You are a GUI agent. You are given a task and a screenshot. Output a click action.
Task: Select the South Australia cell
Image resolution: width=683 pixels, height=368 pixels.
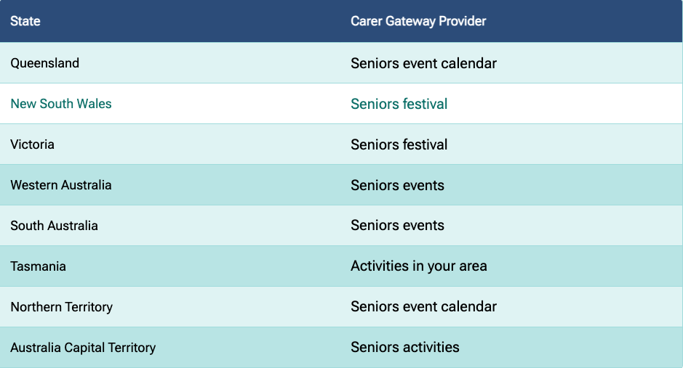pos(55,226)
